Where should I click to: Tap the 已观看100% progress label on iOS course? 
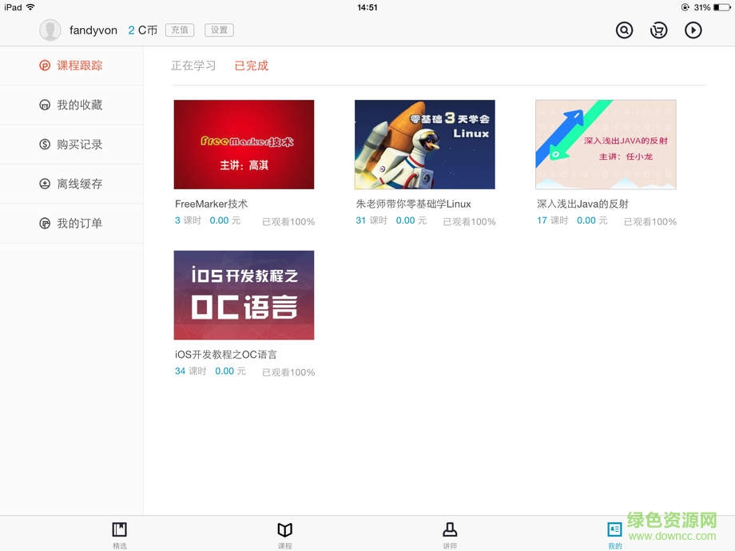[288, 372]
